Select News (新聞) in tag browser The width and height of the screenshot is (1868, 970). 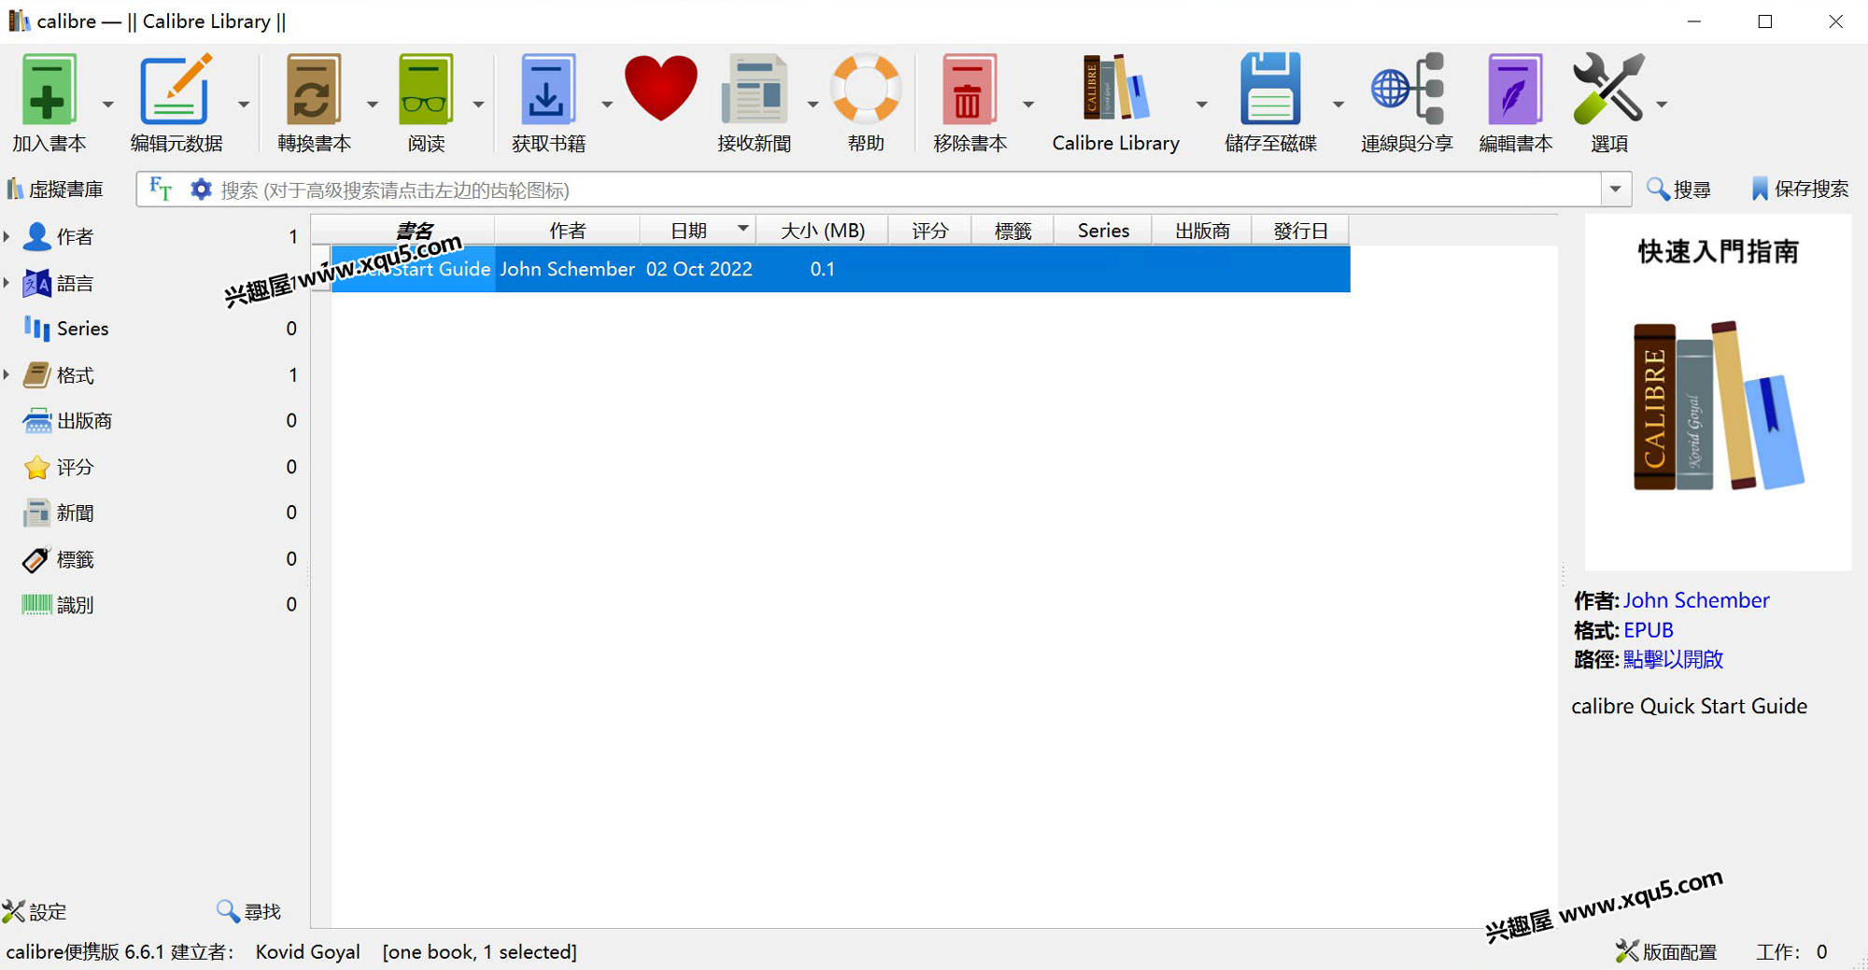point(75,513)
